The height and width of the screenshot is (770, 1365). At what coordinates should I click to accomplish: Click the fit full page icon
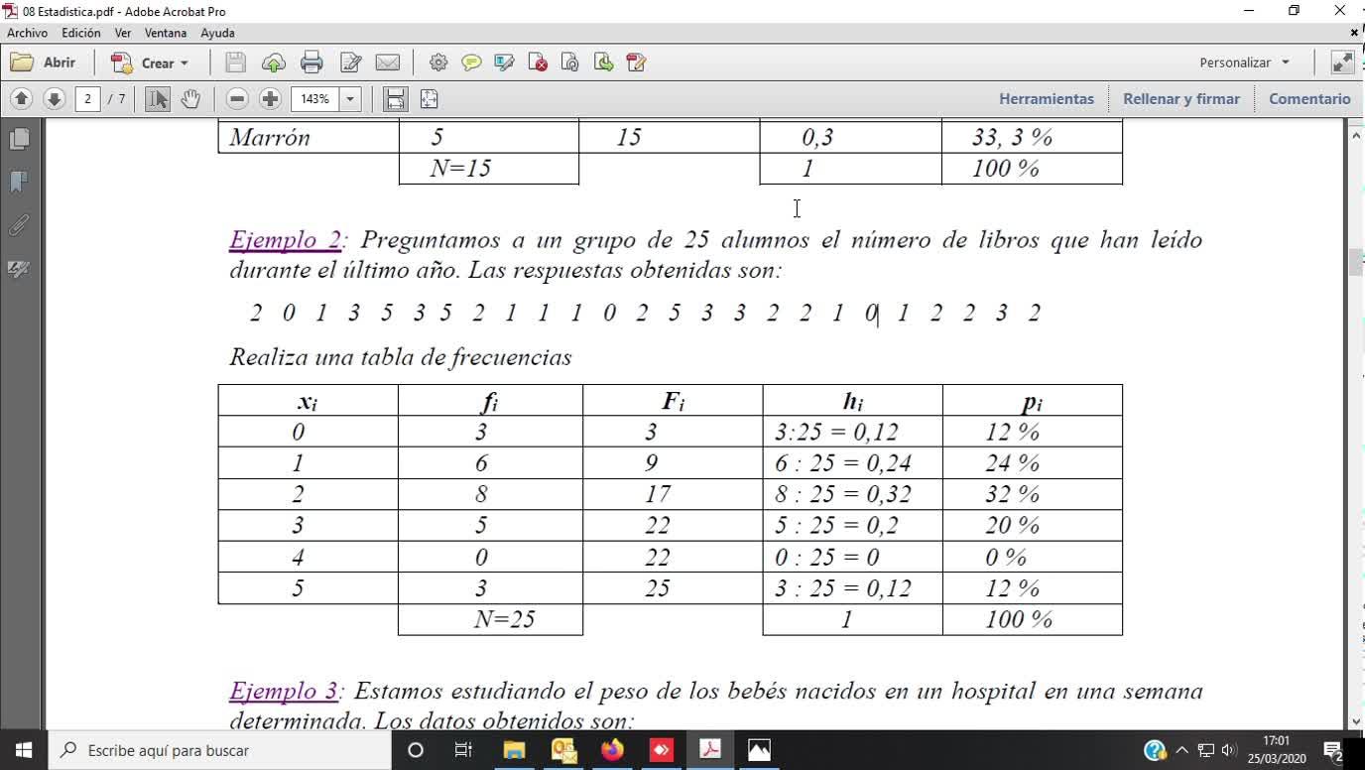(429, 98)
